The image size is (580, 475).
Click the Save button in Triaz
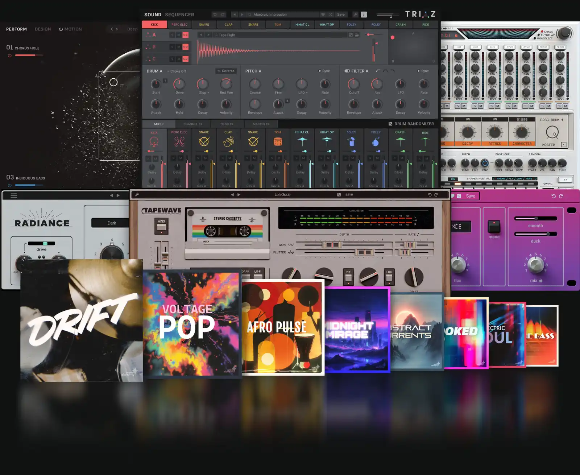click(340, 15)
